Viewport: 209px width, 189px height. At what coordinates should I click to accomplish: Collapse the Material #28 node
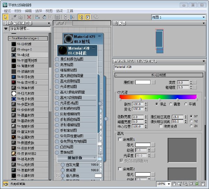pos(94,48)
